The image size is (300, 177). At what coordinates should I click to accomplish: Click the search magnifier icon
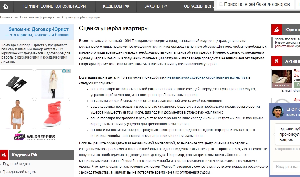click(x=221, y=4)
